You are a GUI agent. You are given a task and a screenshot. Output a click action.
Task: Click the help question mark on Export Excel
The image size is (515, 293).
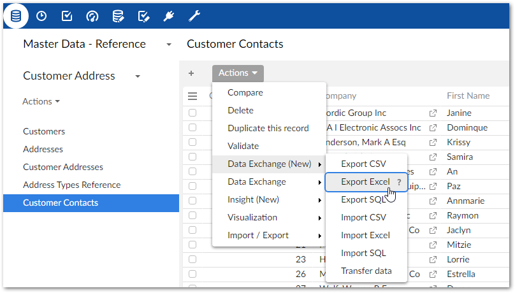(x=399, y=182)
